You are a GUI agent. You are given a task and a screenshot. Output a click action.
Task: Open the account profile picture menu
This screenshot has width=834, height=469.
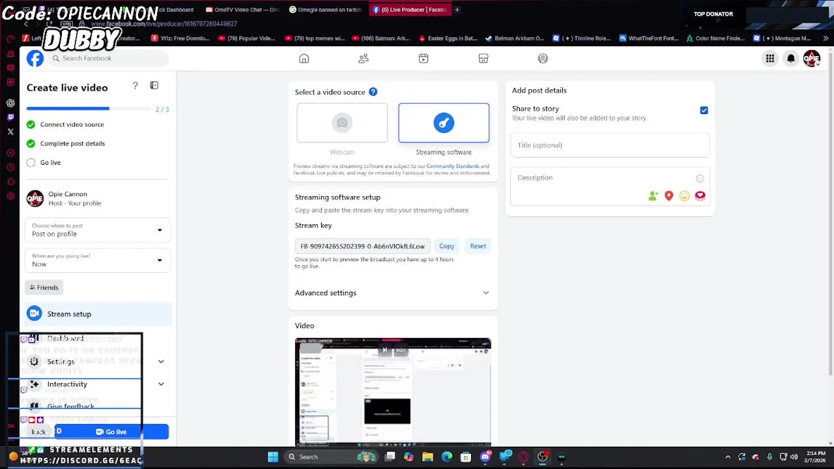coord(812,59)
